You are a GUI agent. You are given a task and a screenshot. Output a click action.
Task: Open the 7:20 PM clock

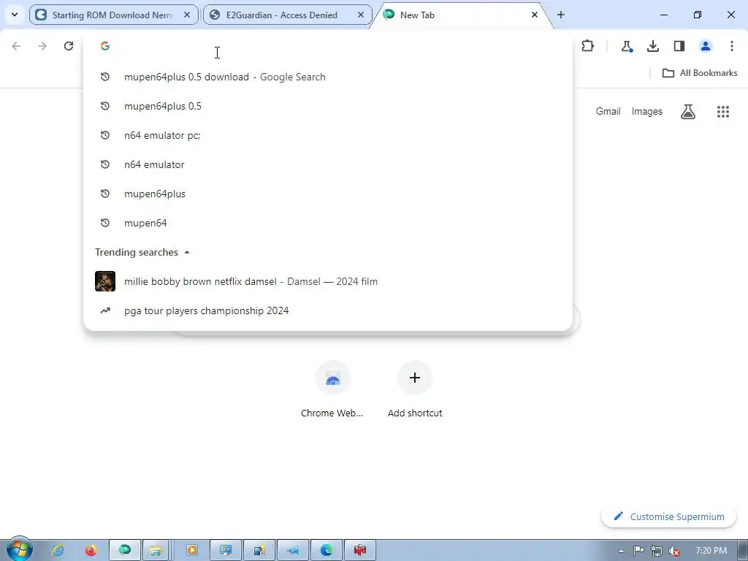[x=711, y=551]
